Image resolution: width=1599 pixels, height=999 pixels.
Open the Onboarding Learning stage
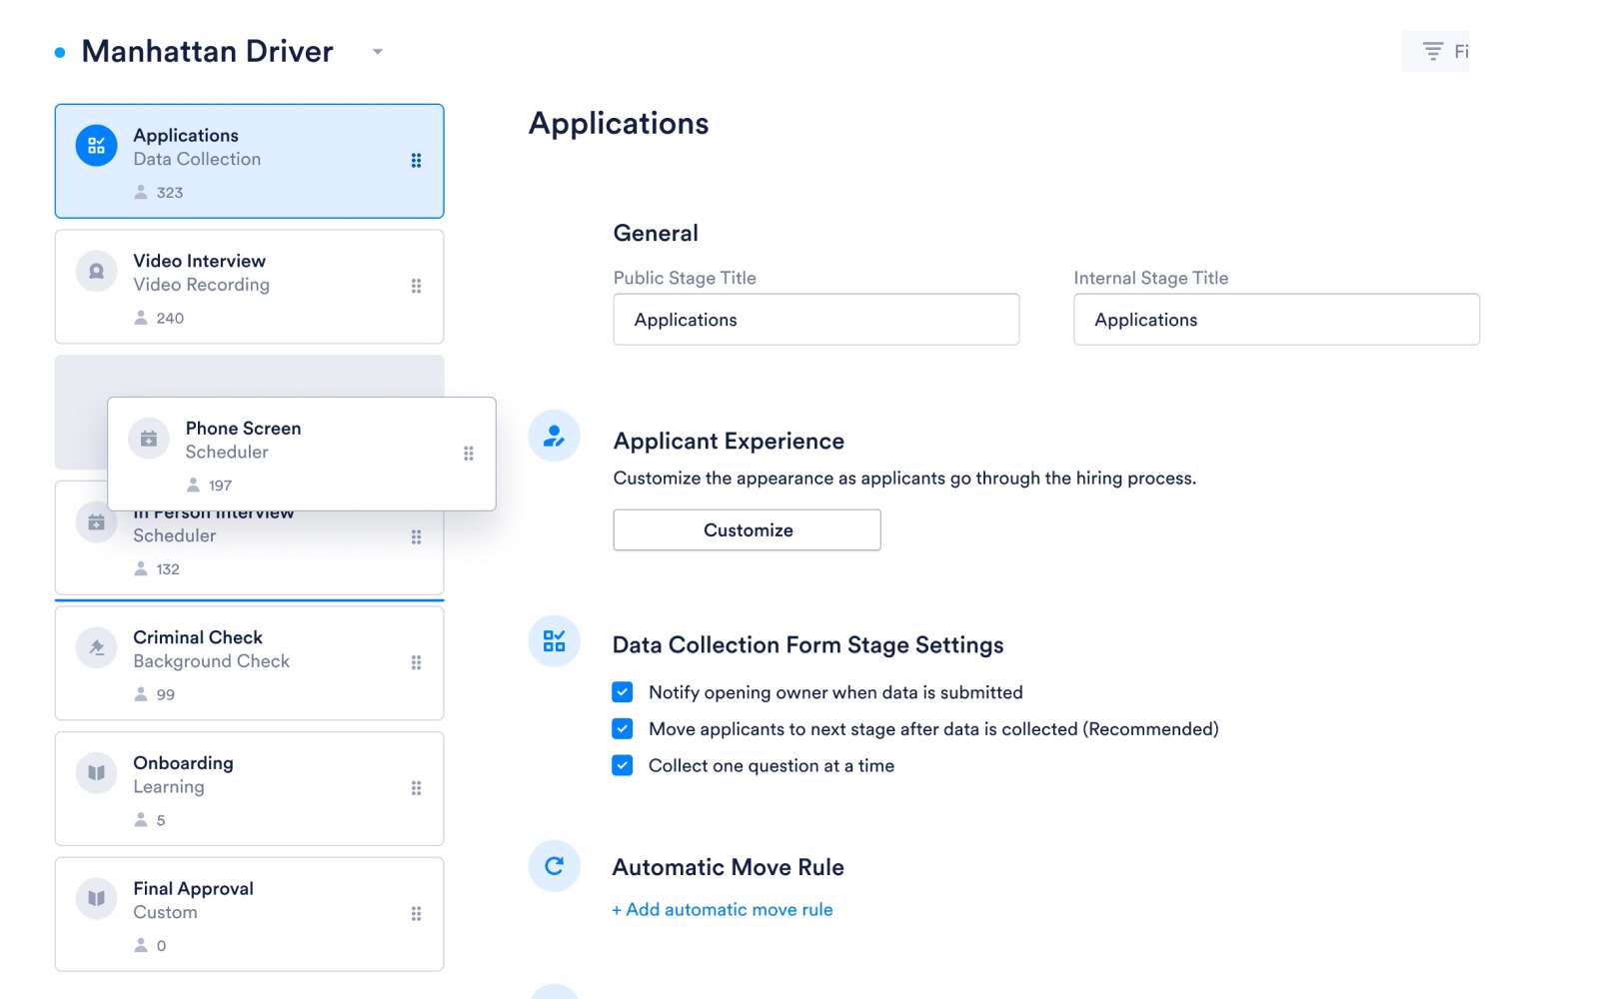[249, 788]
